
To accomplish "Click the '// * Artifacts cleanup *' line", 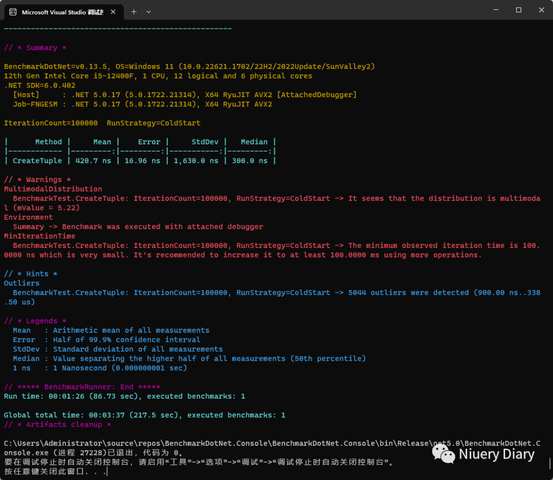I will point(57,424).
